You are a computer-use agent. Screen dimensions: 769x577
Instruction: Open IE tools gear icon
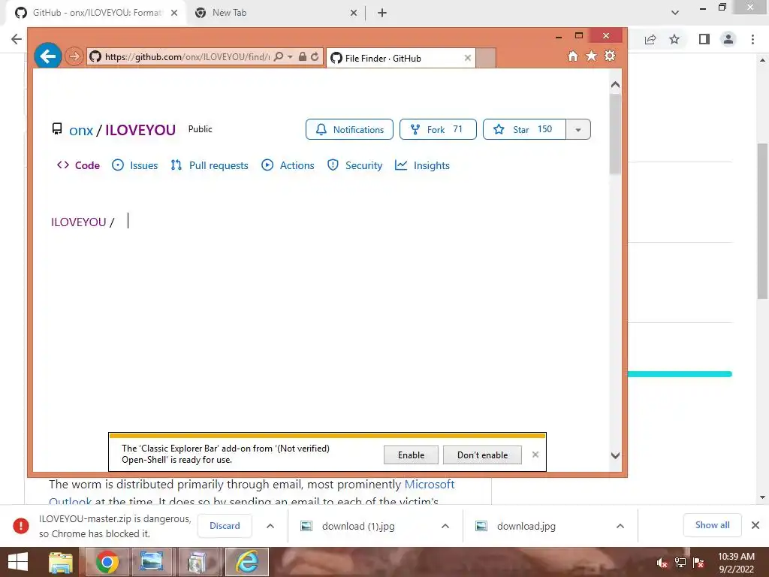[x=610, y=56]
